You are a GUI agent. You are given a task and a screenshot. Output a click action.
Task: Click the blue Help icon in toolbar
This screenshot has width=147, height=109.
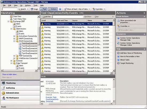pyautogui.click(x=60, y=9)
